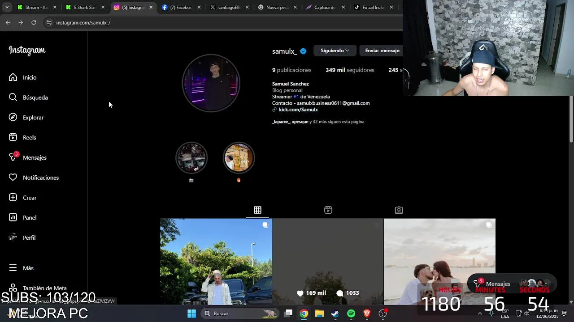The width and height of the screenshot is (574, 322).
Task: Open Notificaciones heart icon
Action: point(13,178)
